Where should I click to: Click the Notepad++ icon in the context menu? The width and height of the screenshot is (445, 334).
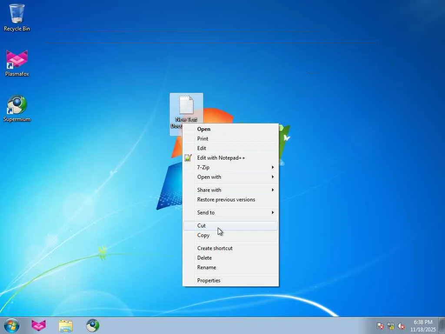pos(188,158)
